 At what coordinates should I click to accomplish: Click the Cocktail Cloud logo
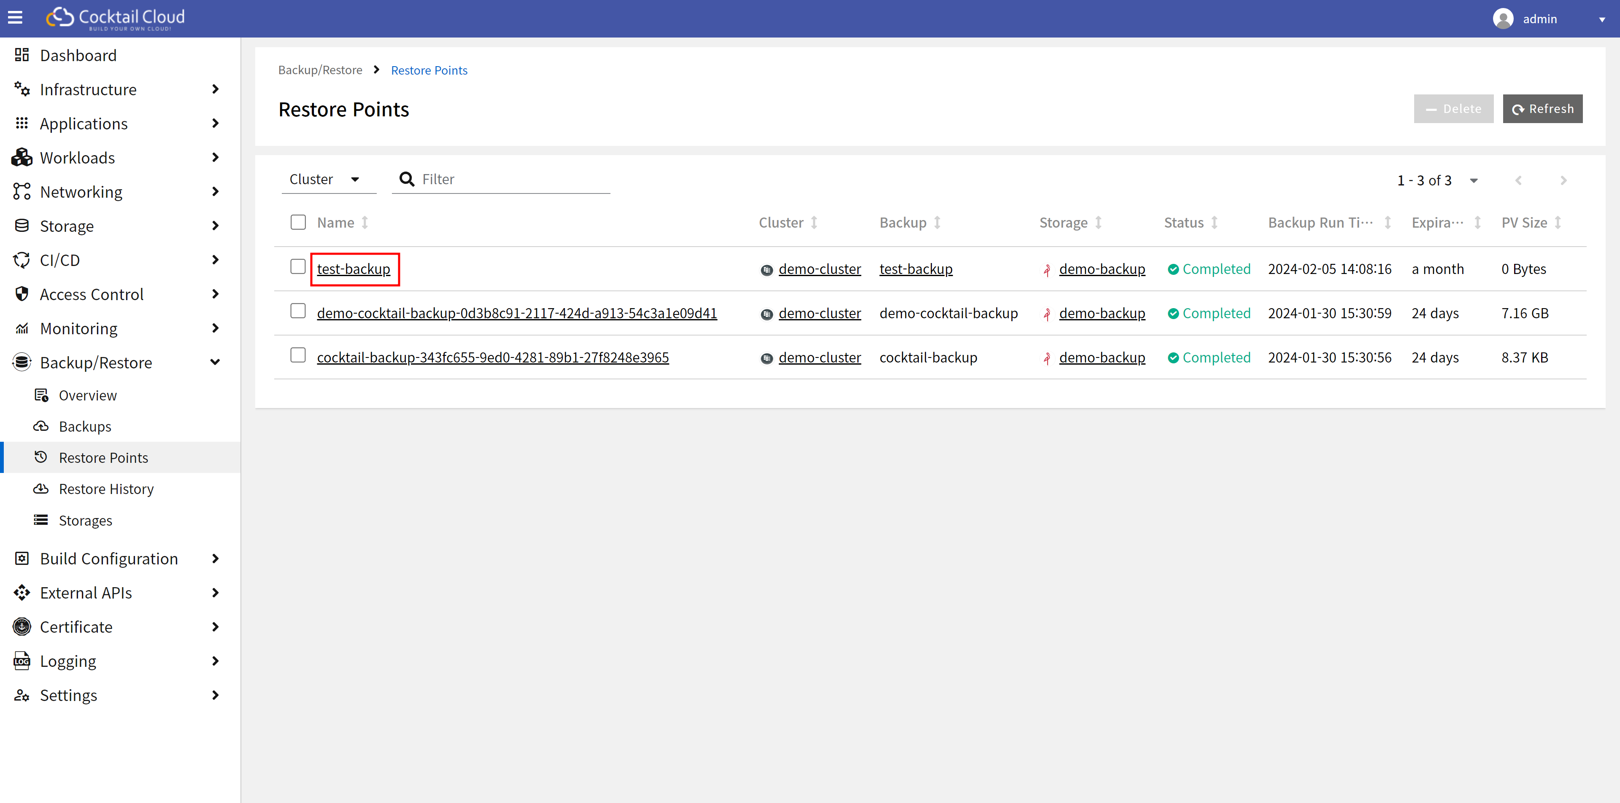click(116, 18)
